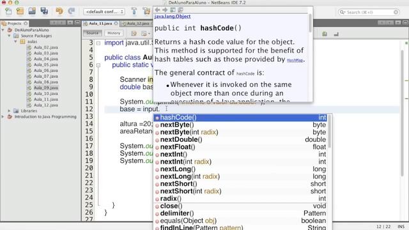Choose equals(Object obj) completion
409x230 pixels.
tap(241, 220)
